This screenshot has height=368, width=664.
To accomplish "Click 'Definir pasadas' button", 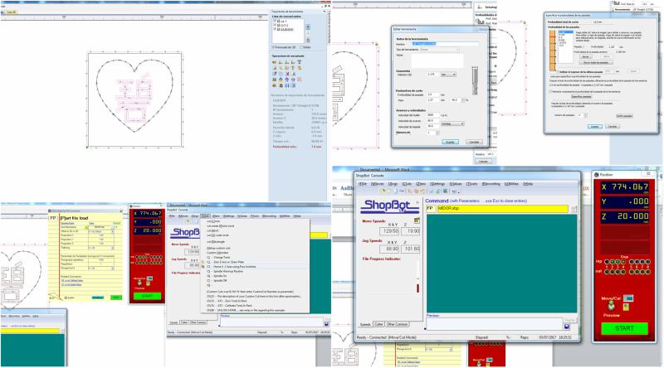I will pos(625,116).
